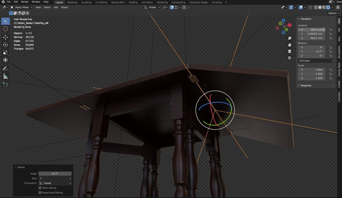This screenshot has height=198, width=342.
Task: Enable Proportional Editing checkbox in Rotate panel
Action: (x=40, y=193)
